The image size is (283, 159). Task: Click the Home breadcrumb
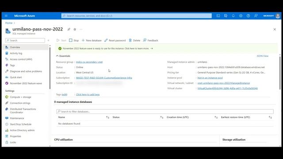[x=9, y=23]
